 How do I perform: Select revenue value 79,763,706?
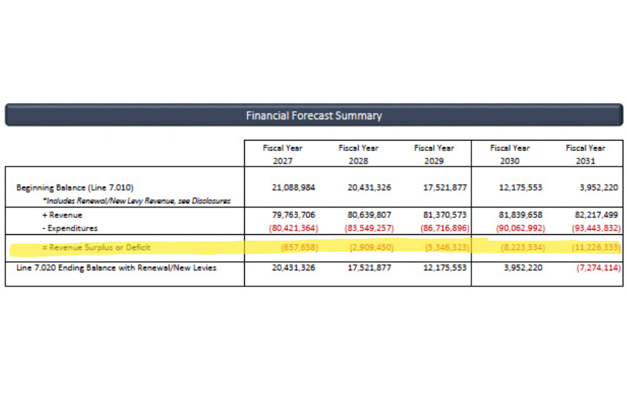tap(294, 215)
